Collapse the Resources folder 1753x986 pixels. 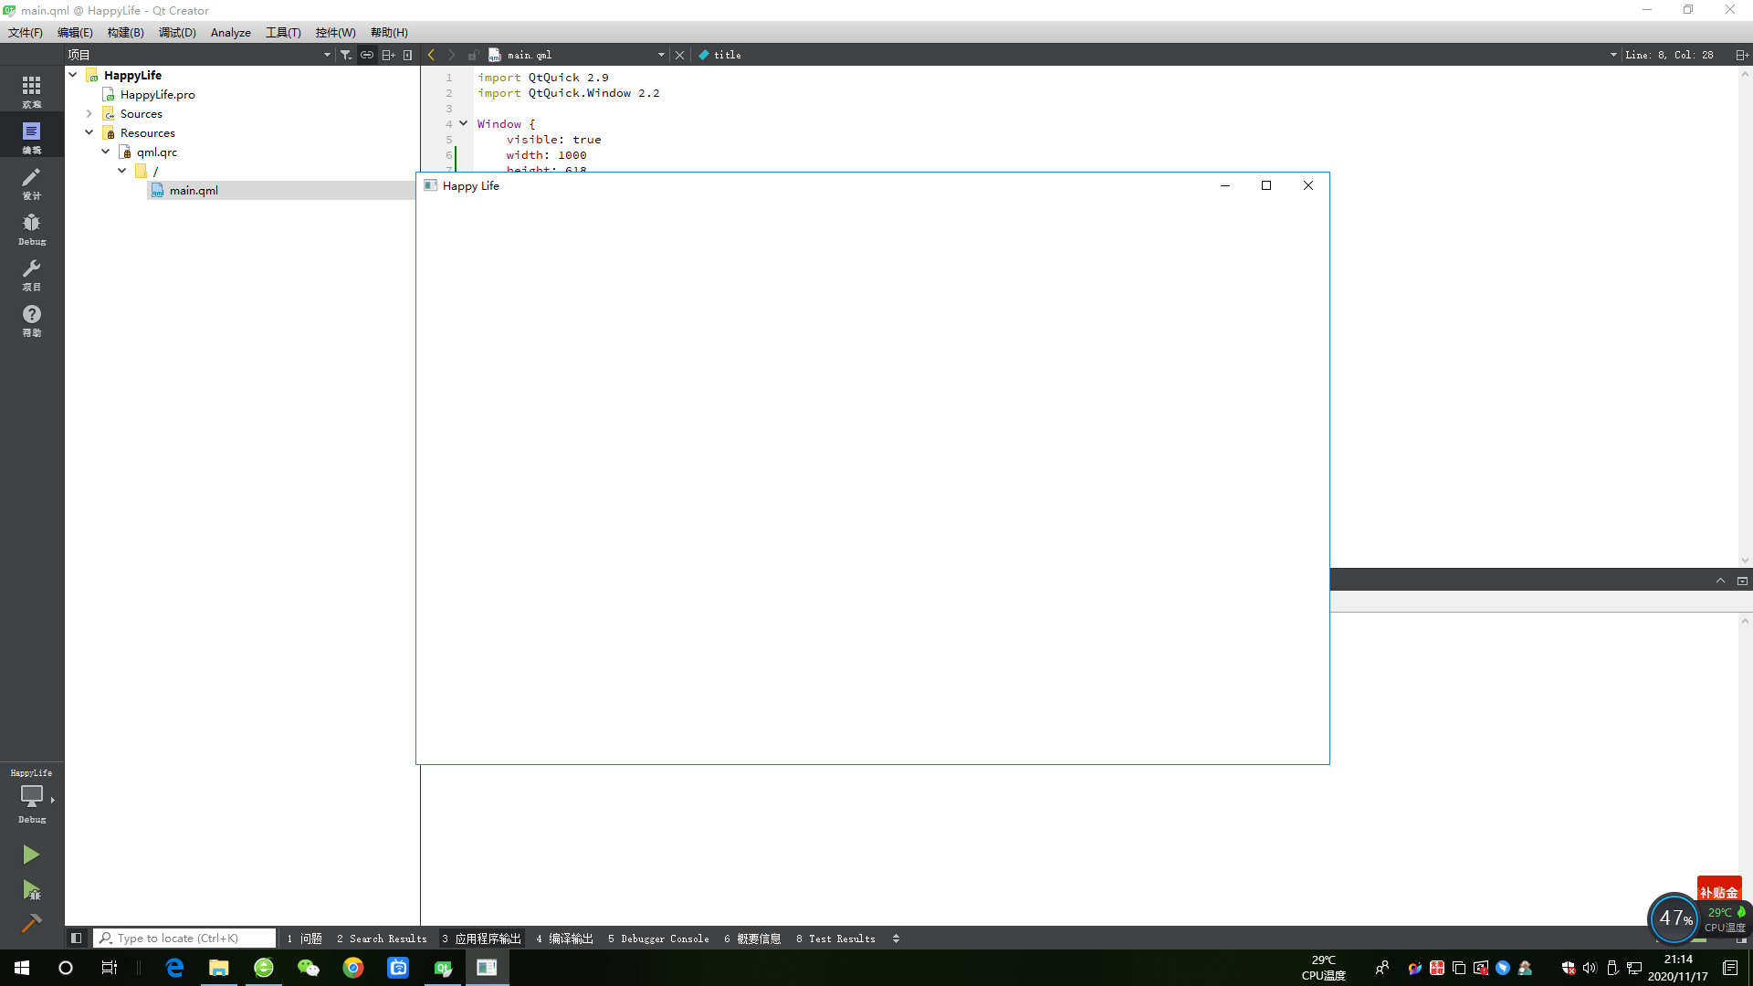(x=89, y=133)
